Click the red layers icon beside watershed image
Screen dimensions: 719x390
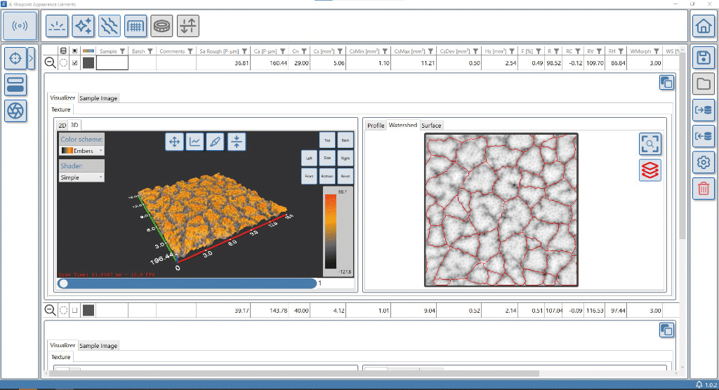click(650, 170)
